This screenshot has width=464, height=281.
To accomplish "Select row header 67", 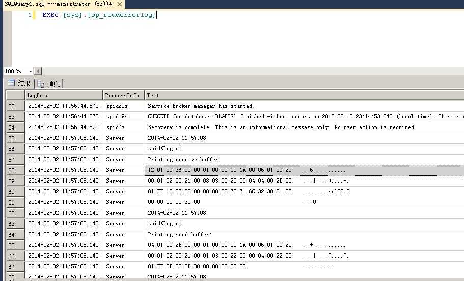I will coord(15,267).
